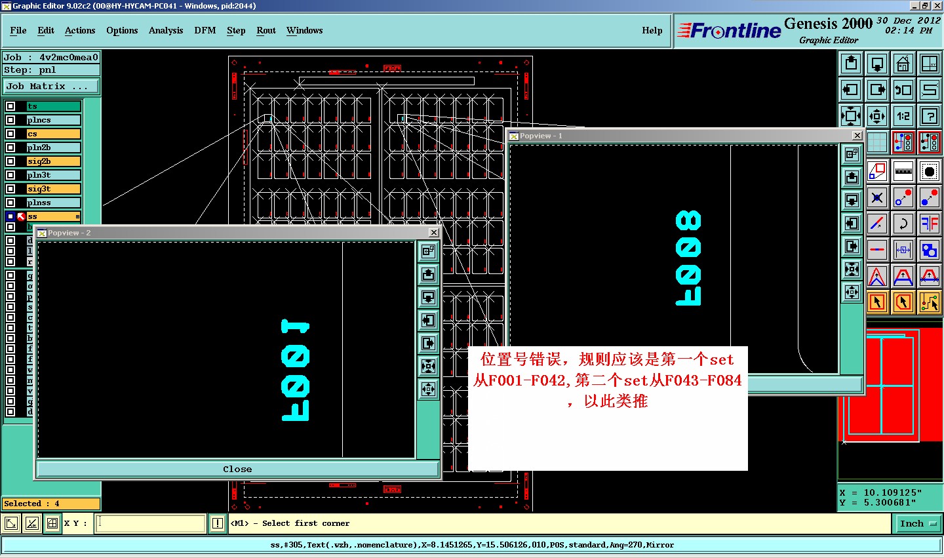Click the Job Matrix ... button
This screenshot has height=558, width=944.
click(51, 87)
